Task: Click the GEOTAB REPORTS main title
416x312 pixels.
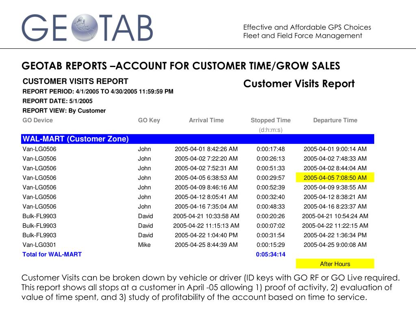Action: pyautogui.click(x=181, y=66)
